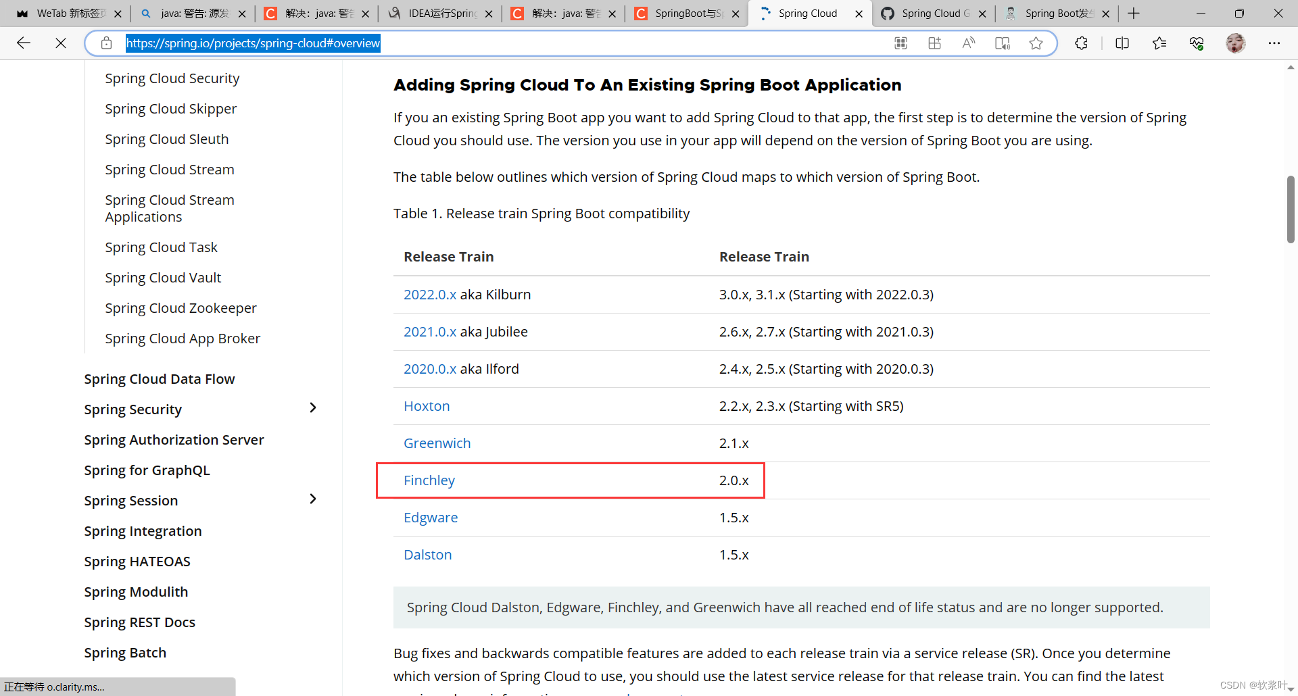Open Spring Cloud Stream sidebar item
This screenshot has height=696, width=1298.
(170, 170)
